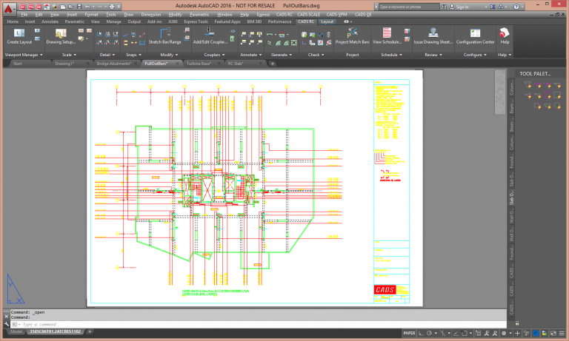Image resolution: width=569 pixels, height=341 pixels.
Task: Click the AutoCAD application menu logo
Action: coord(9,9)
